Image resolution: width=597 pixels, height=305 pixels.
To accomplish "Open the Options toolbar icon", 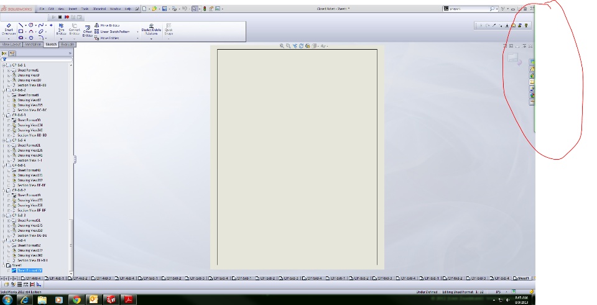I will [x=218, y=8].
